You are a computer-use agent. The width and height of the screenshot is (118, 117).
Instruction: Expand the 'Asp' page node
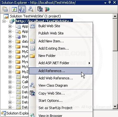10,77
